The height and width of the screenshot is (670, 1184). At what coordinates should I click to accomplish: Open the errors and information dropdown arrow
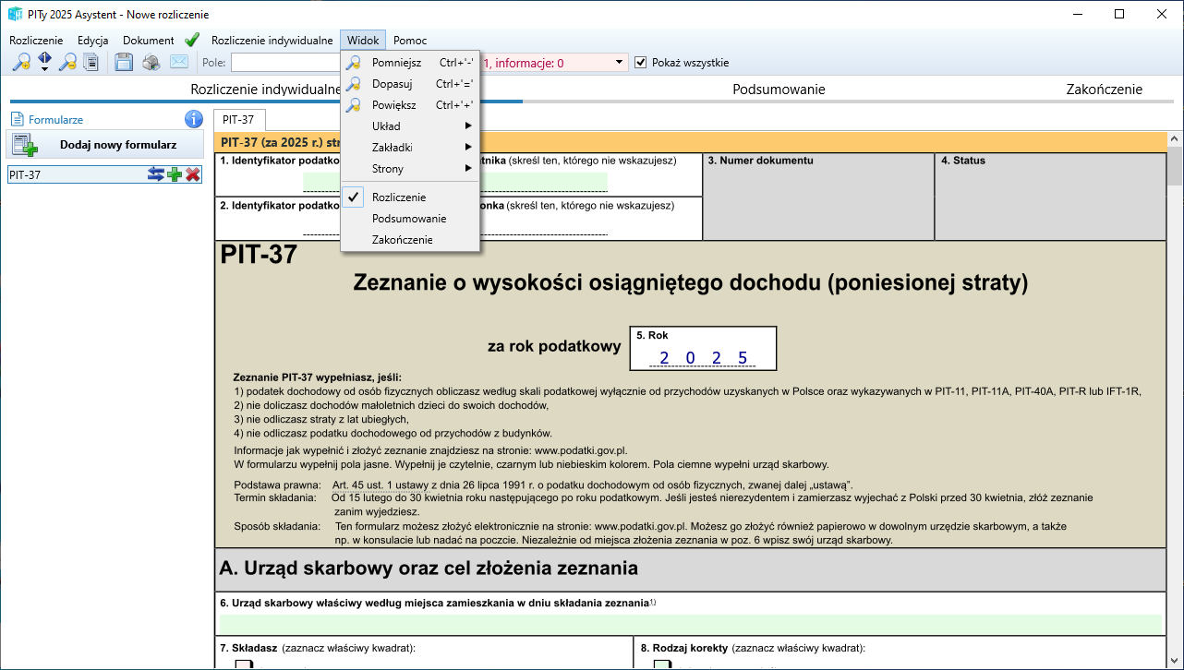click(x=619, y=63)
